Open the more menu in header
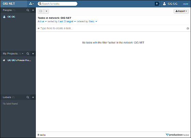The height and width of the screenshot is (138, 191). point(186,4)
